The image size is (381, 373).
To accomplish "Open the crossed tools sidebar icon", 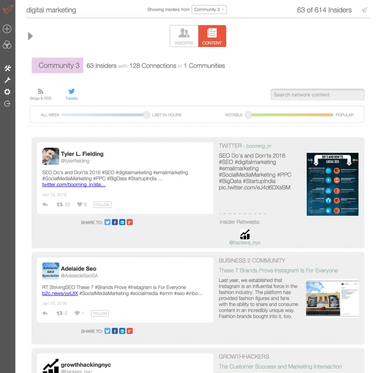I will (x=7, y=68).
